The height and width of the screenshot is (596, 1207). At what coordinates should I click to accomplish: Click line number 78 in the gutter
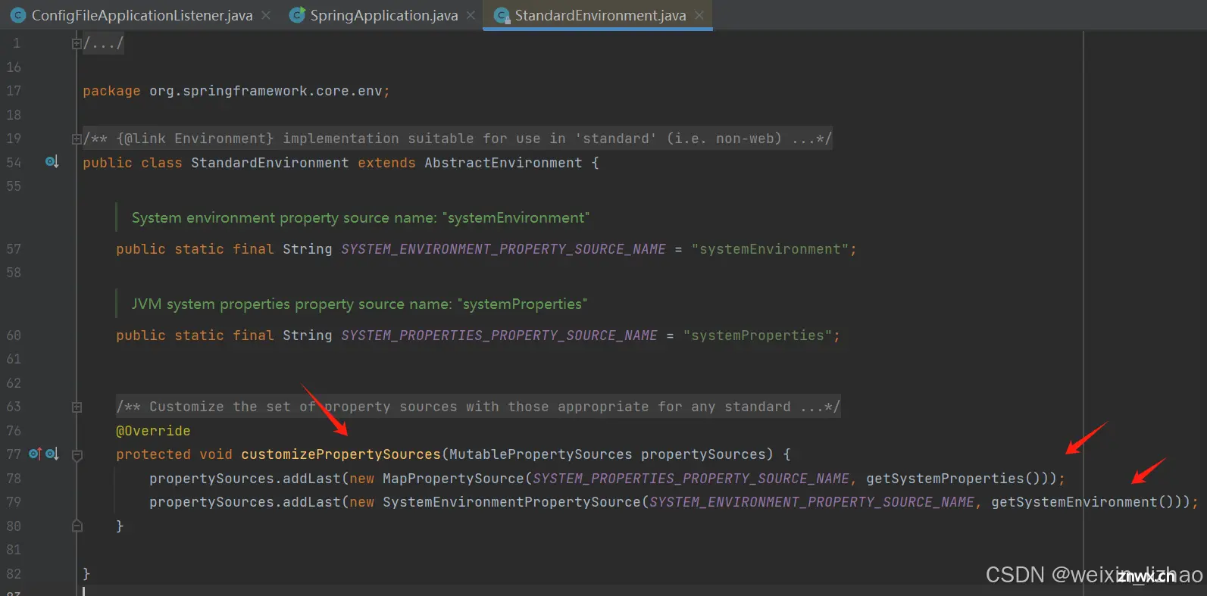tap(14, 479)
